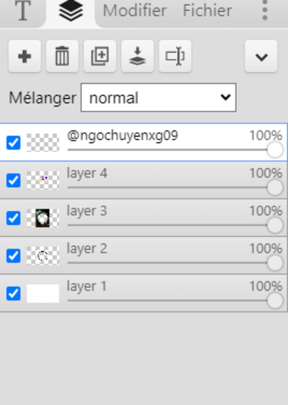This screenshot has height=405, width=288.
Task: Click the rename layer icon
Action: coord(175,56)
